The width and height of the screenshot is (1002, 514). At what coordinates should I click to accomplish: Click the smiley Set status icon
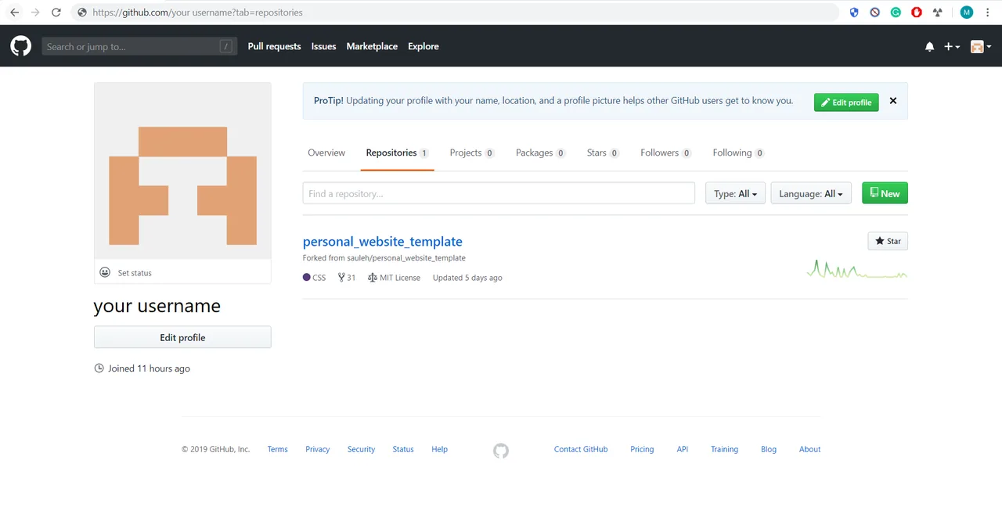[x=105, y=272]
